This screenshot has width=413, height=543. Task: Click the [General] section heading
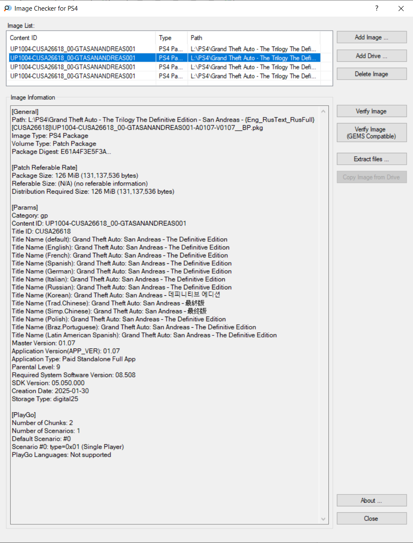[25, 112]
